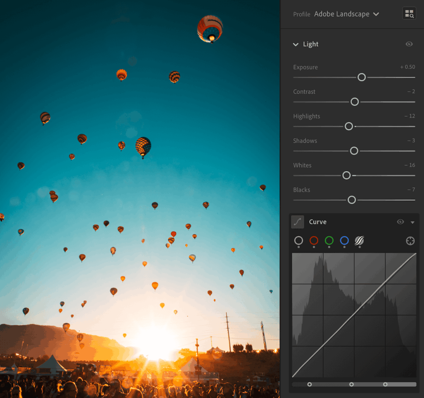
Task: Activate the targeted adjustment crosshair tool
Action: point(410,241)
